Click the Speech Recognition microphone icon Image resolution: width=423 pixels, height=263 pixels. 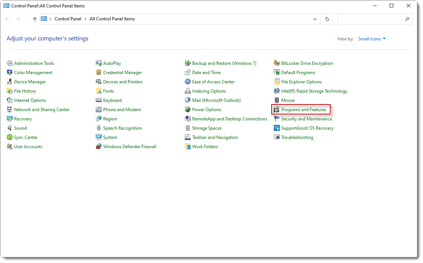[x=99, y=128]
